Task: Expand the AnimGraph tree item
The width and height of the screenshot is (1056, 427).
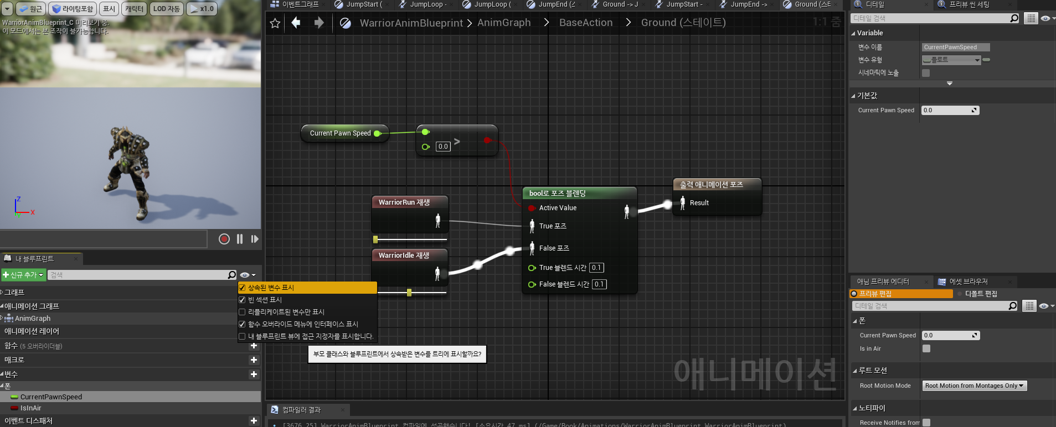Action: (x=2, y=318)
